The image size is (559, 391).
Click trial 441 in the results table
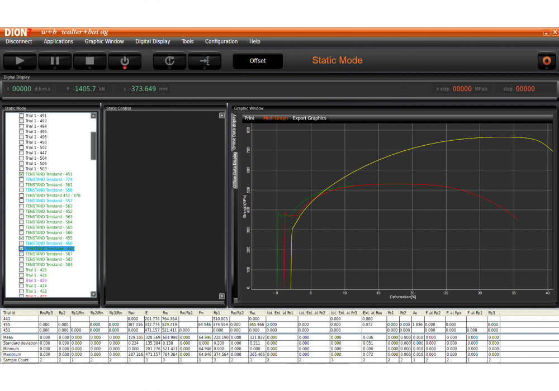tap(7, 319)
